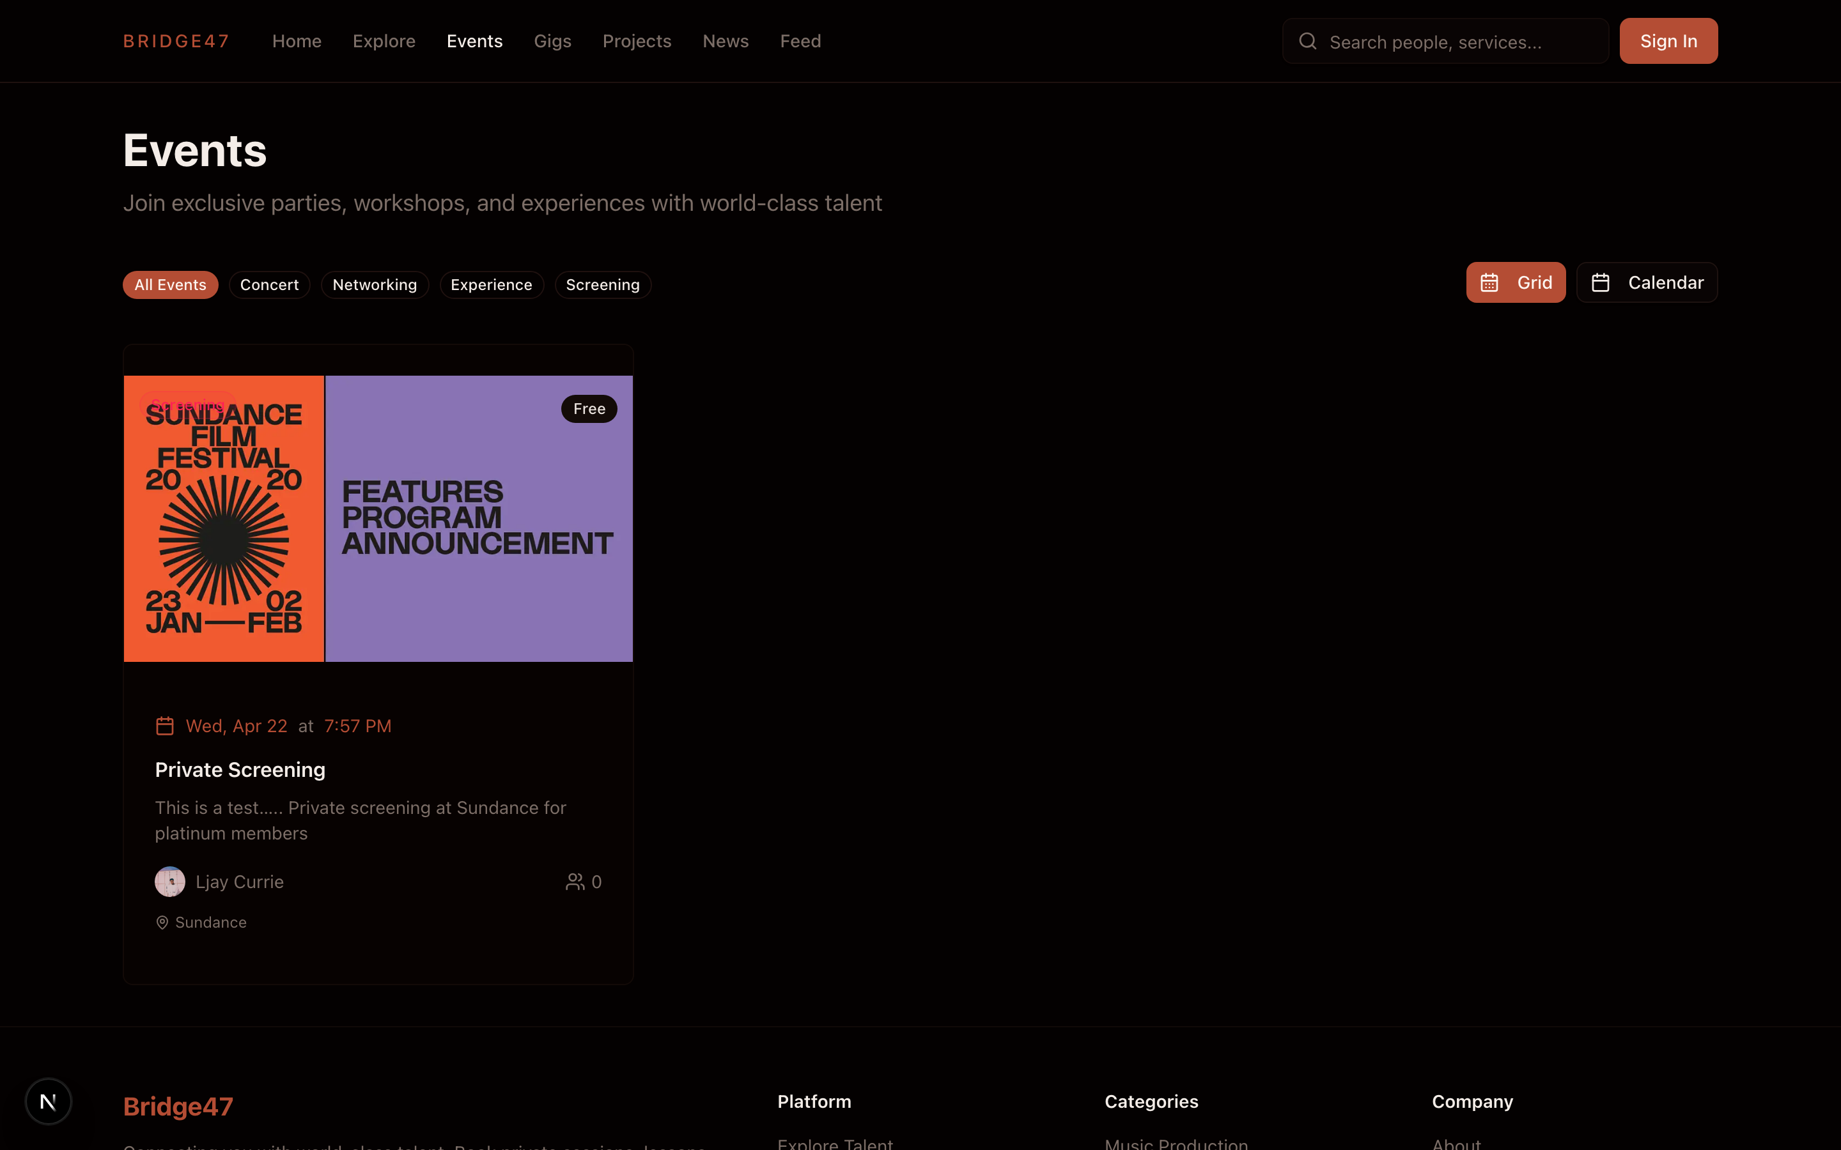1841x1150 pixels.
Task: Click the Sundance location pin icon
Action: (162, 923)
